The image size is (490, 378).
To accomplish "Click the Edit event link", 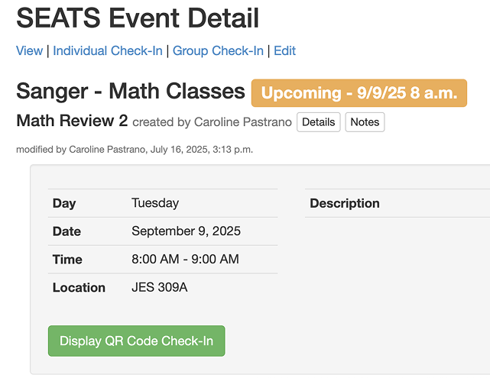I will 284,51.
